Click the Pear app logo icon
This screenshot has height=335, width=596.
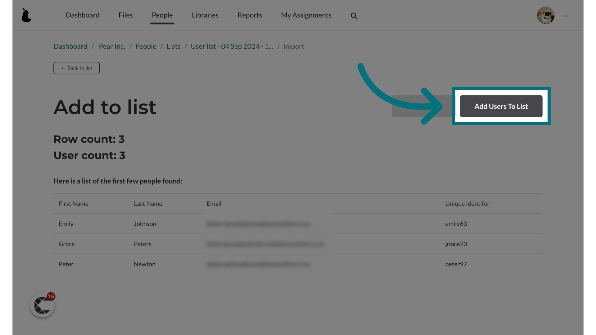(x=26, y=15)
